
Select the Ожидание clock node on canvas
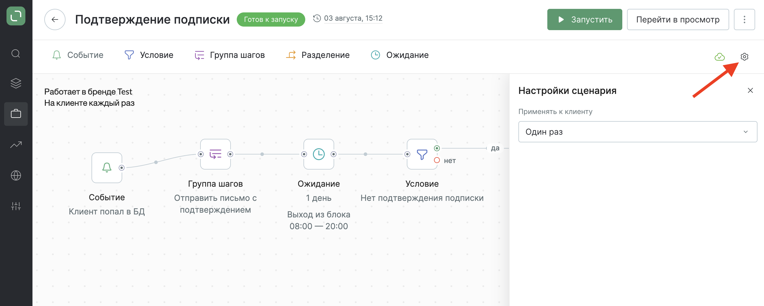coord(319,154)
